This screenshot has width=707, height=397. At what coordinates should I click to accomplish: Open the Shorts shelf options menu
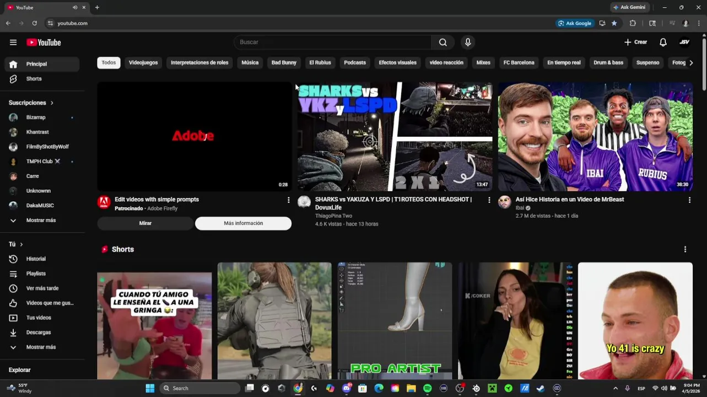click(x=685, y=250)
